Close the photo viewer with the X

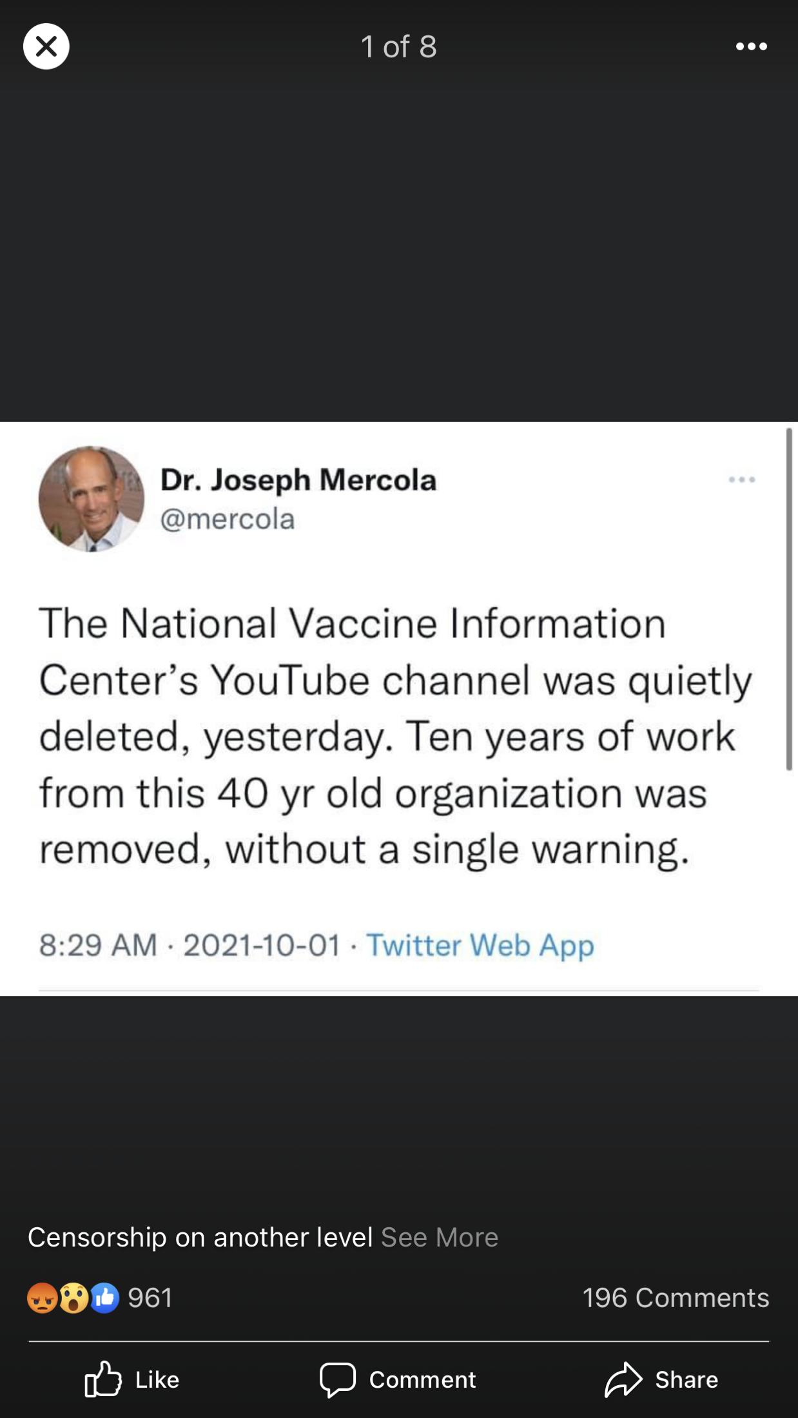click(46, 46)
